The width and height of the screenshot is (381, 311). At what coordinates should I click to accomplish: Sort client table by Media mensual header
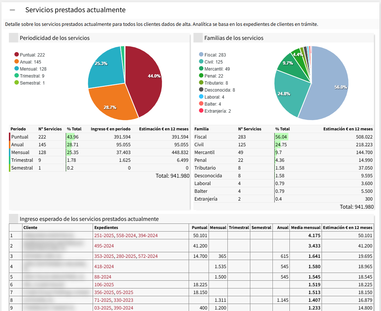click(305, 228)
